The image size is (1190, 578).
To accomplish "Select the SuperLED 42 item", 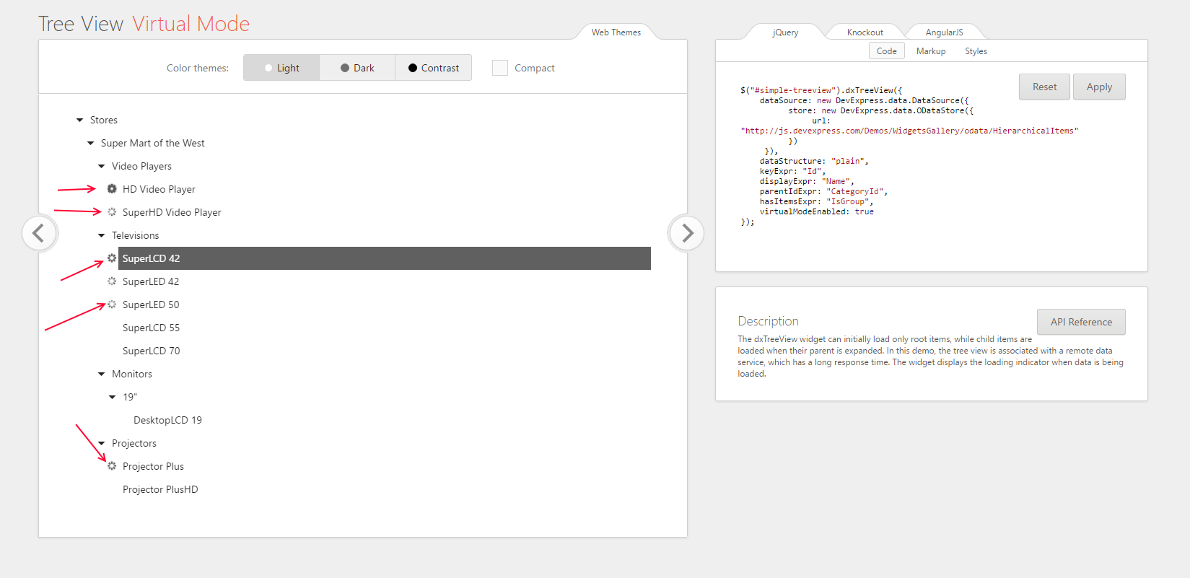I will click(x=151, y=281).
